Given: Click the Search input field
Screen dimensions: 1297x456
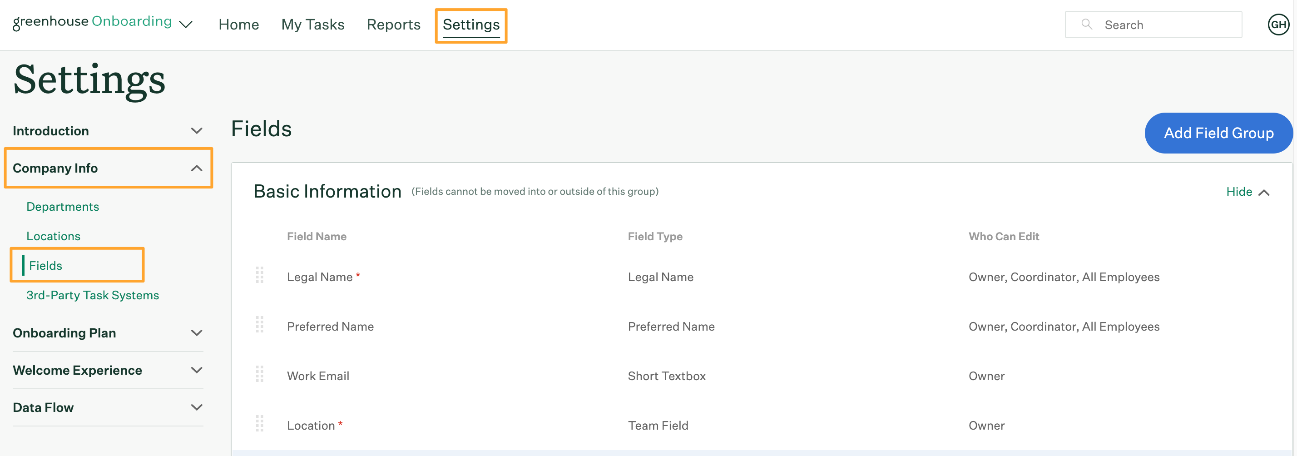Looking at the screenshot, I should [x=1153, y=25].
